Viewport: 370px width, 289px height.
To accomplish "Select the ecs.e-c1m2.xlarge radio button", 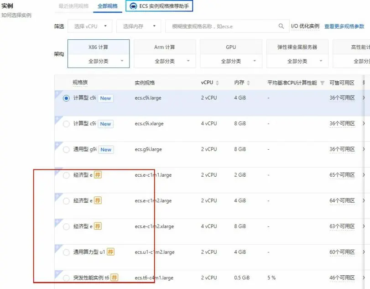I will [x=66, y=226].
